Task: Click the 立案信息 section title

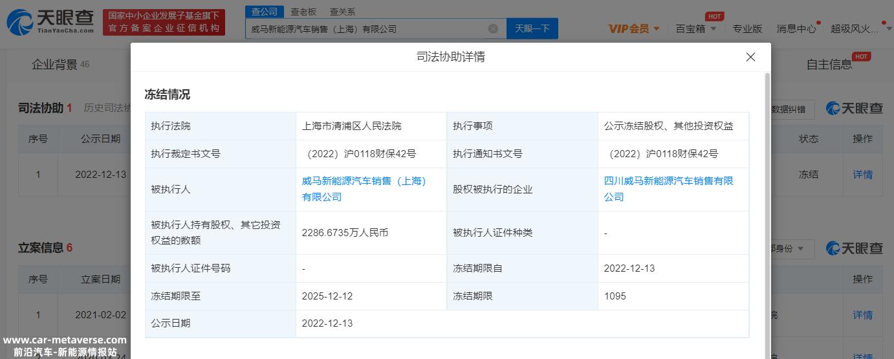Action: (41, 248)
